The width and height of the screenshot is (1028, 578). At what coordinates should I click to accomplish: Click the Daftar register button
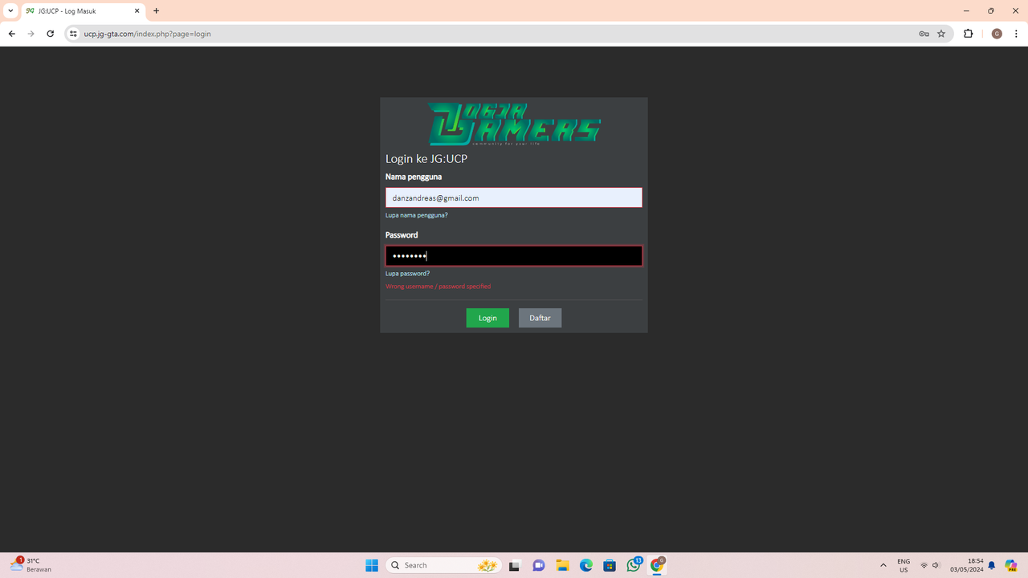pyautogui.click(x=540, y=318)
